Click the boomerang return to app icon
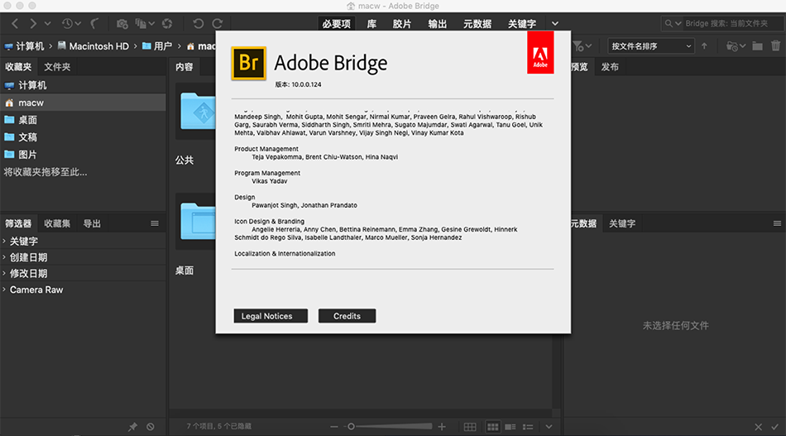 [94, 23]
